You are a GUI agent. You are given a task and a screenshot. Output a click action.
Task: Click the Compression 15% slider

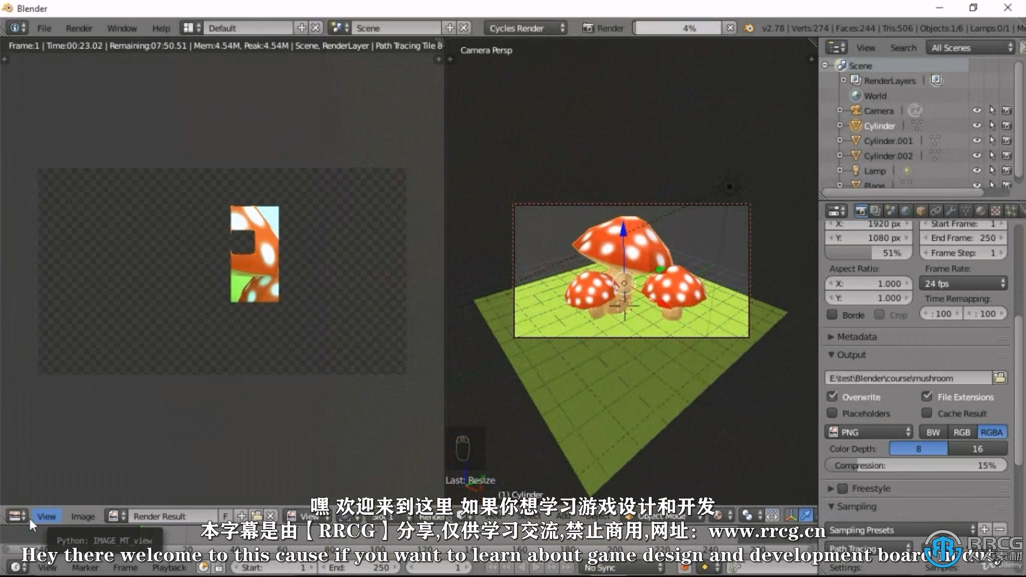click(916, 465)
